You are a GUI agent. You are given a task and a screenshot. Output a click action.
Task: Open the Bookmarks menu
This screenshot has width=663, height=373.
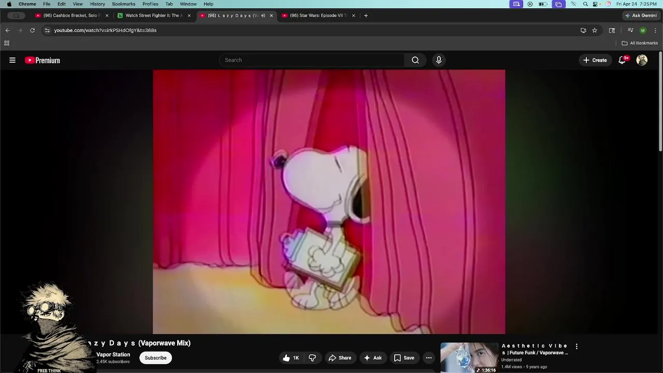(x=124, y=4)
